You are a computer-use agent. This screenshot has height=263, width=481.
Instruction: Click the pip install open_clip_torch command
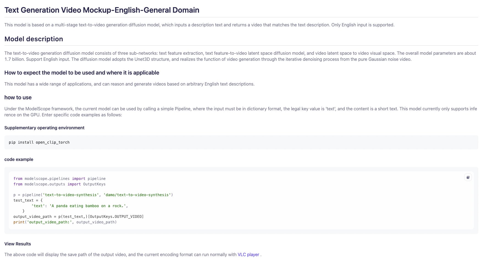[x=39, y=142]
